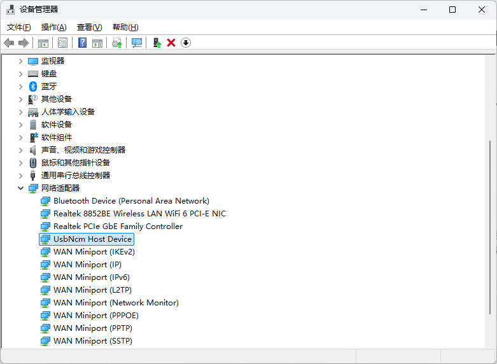The height and width of the screenshot is (364, 497).
Task: Select the UsbNcm Host Device row
Action: point(87,239)
